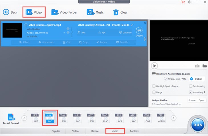Toggle the Auto Copy checkbox
The width and height of the screenshot is (208, 136).
pyautogui.click(x=191, y=92)
